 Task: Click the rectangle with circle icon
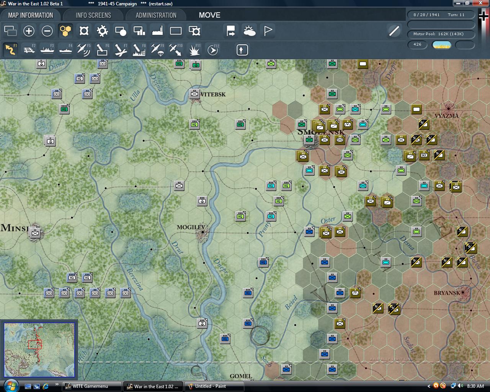point(121,31)
